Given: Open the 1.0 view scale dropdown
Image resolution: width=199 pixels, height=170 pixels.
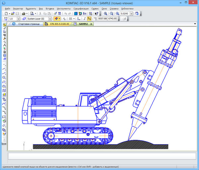Looking at the screenshot, I should [x=18, y=19].
